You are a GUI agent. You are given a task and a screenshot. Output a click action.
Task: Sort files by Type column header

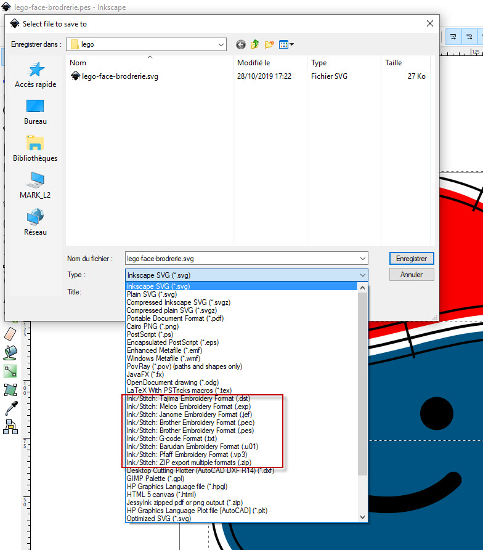pyautogui.click(x=344, y=62)
